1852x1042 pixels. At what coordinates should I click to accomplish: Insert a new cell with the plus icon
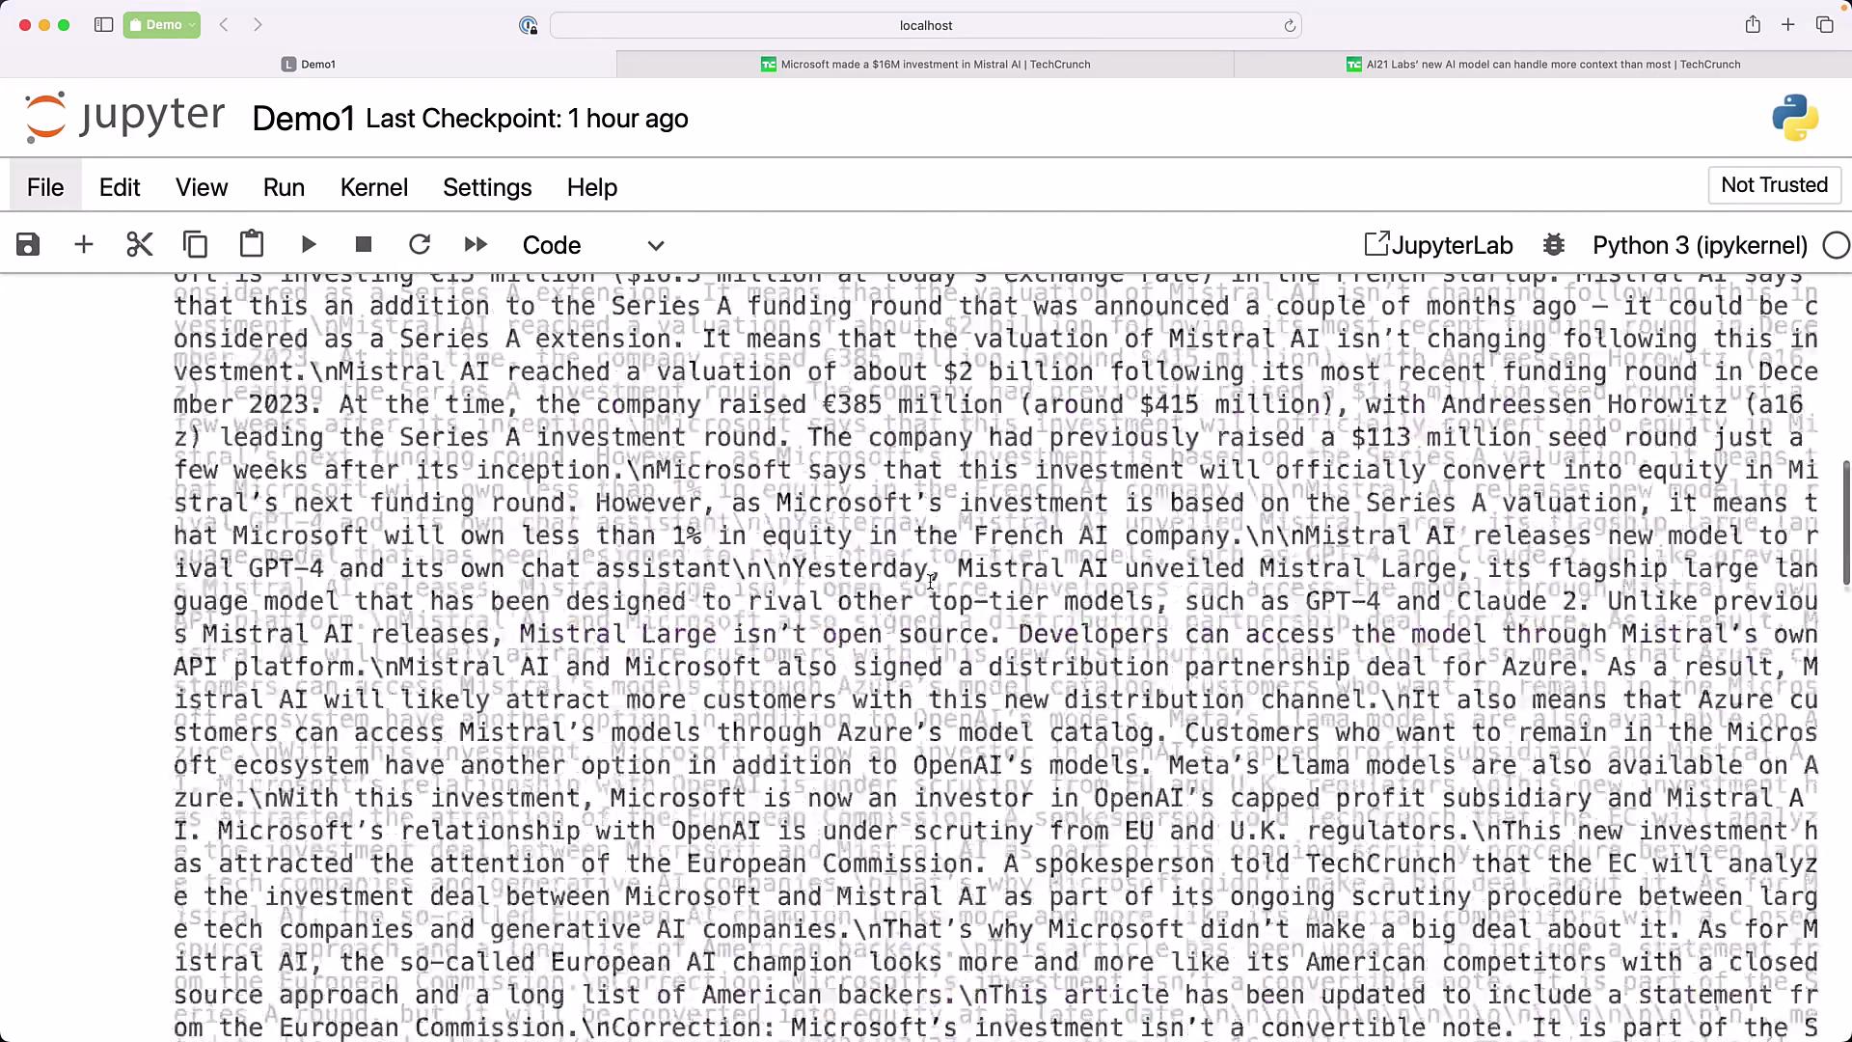[84, 245]
